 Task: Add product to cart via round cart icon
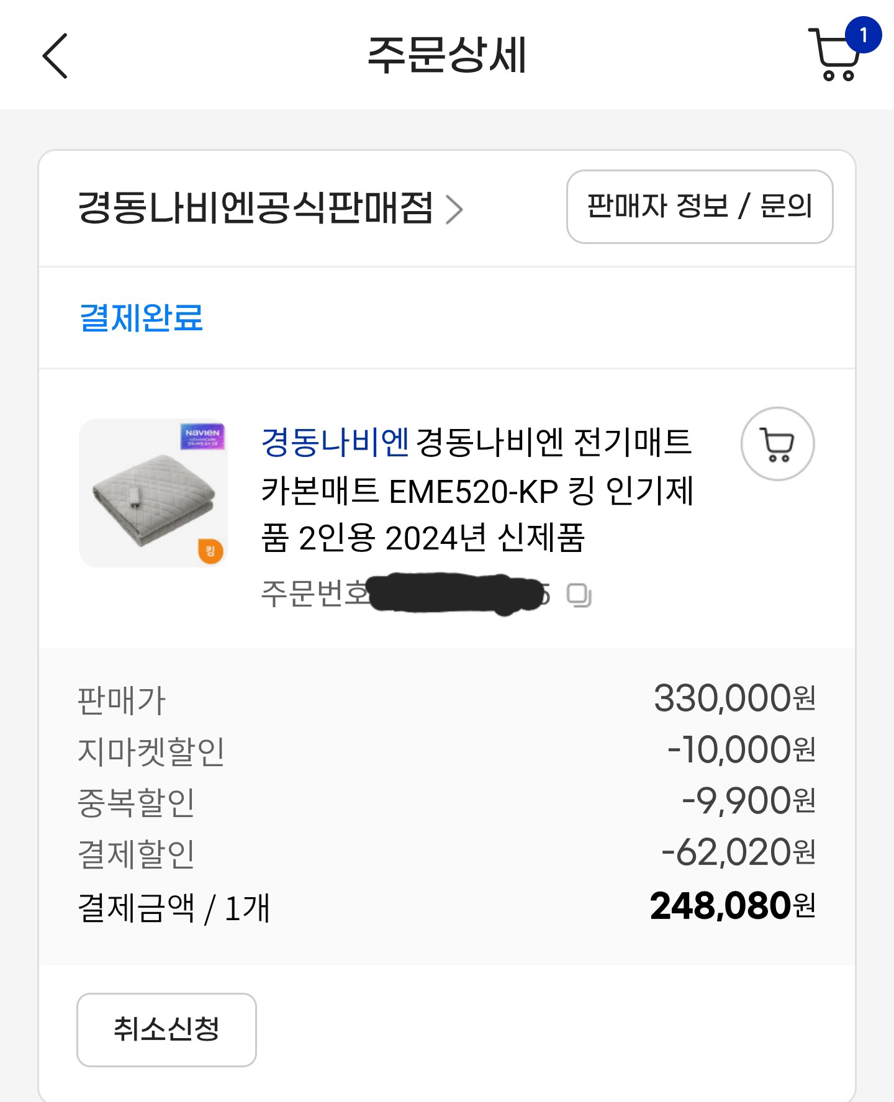777,444
